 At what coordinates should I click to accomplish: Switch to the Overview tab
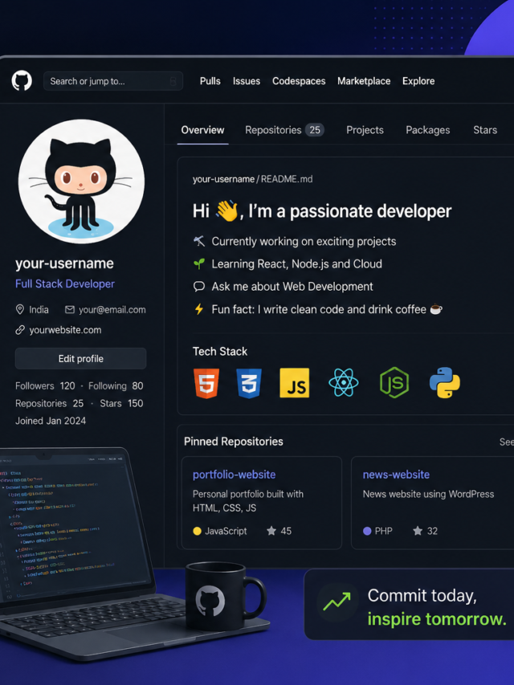coord(203,130)
